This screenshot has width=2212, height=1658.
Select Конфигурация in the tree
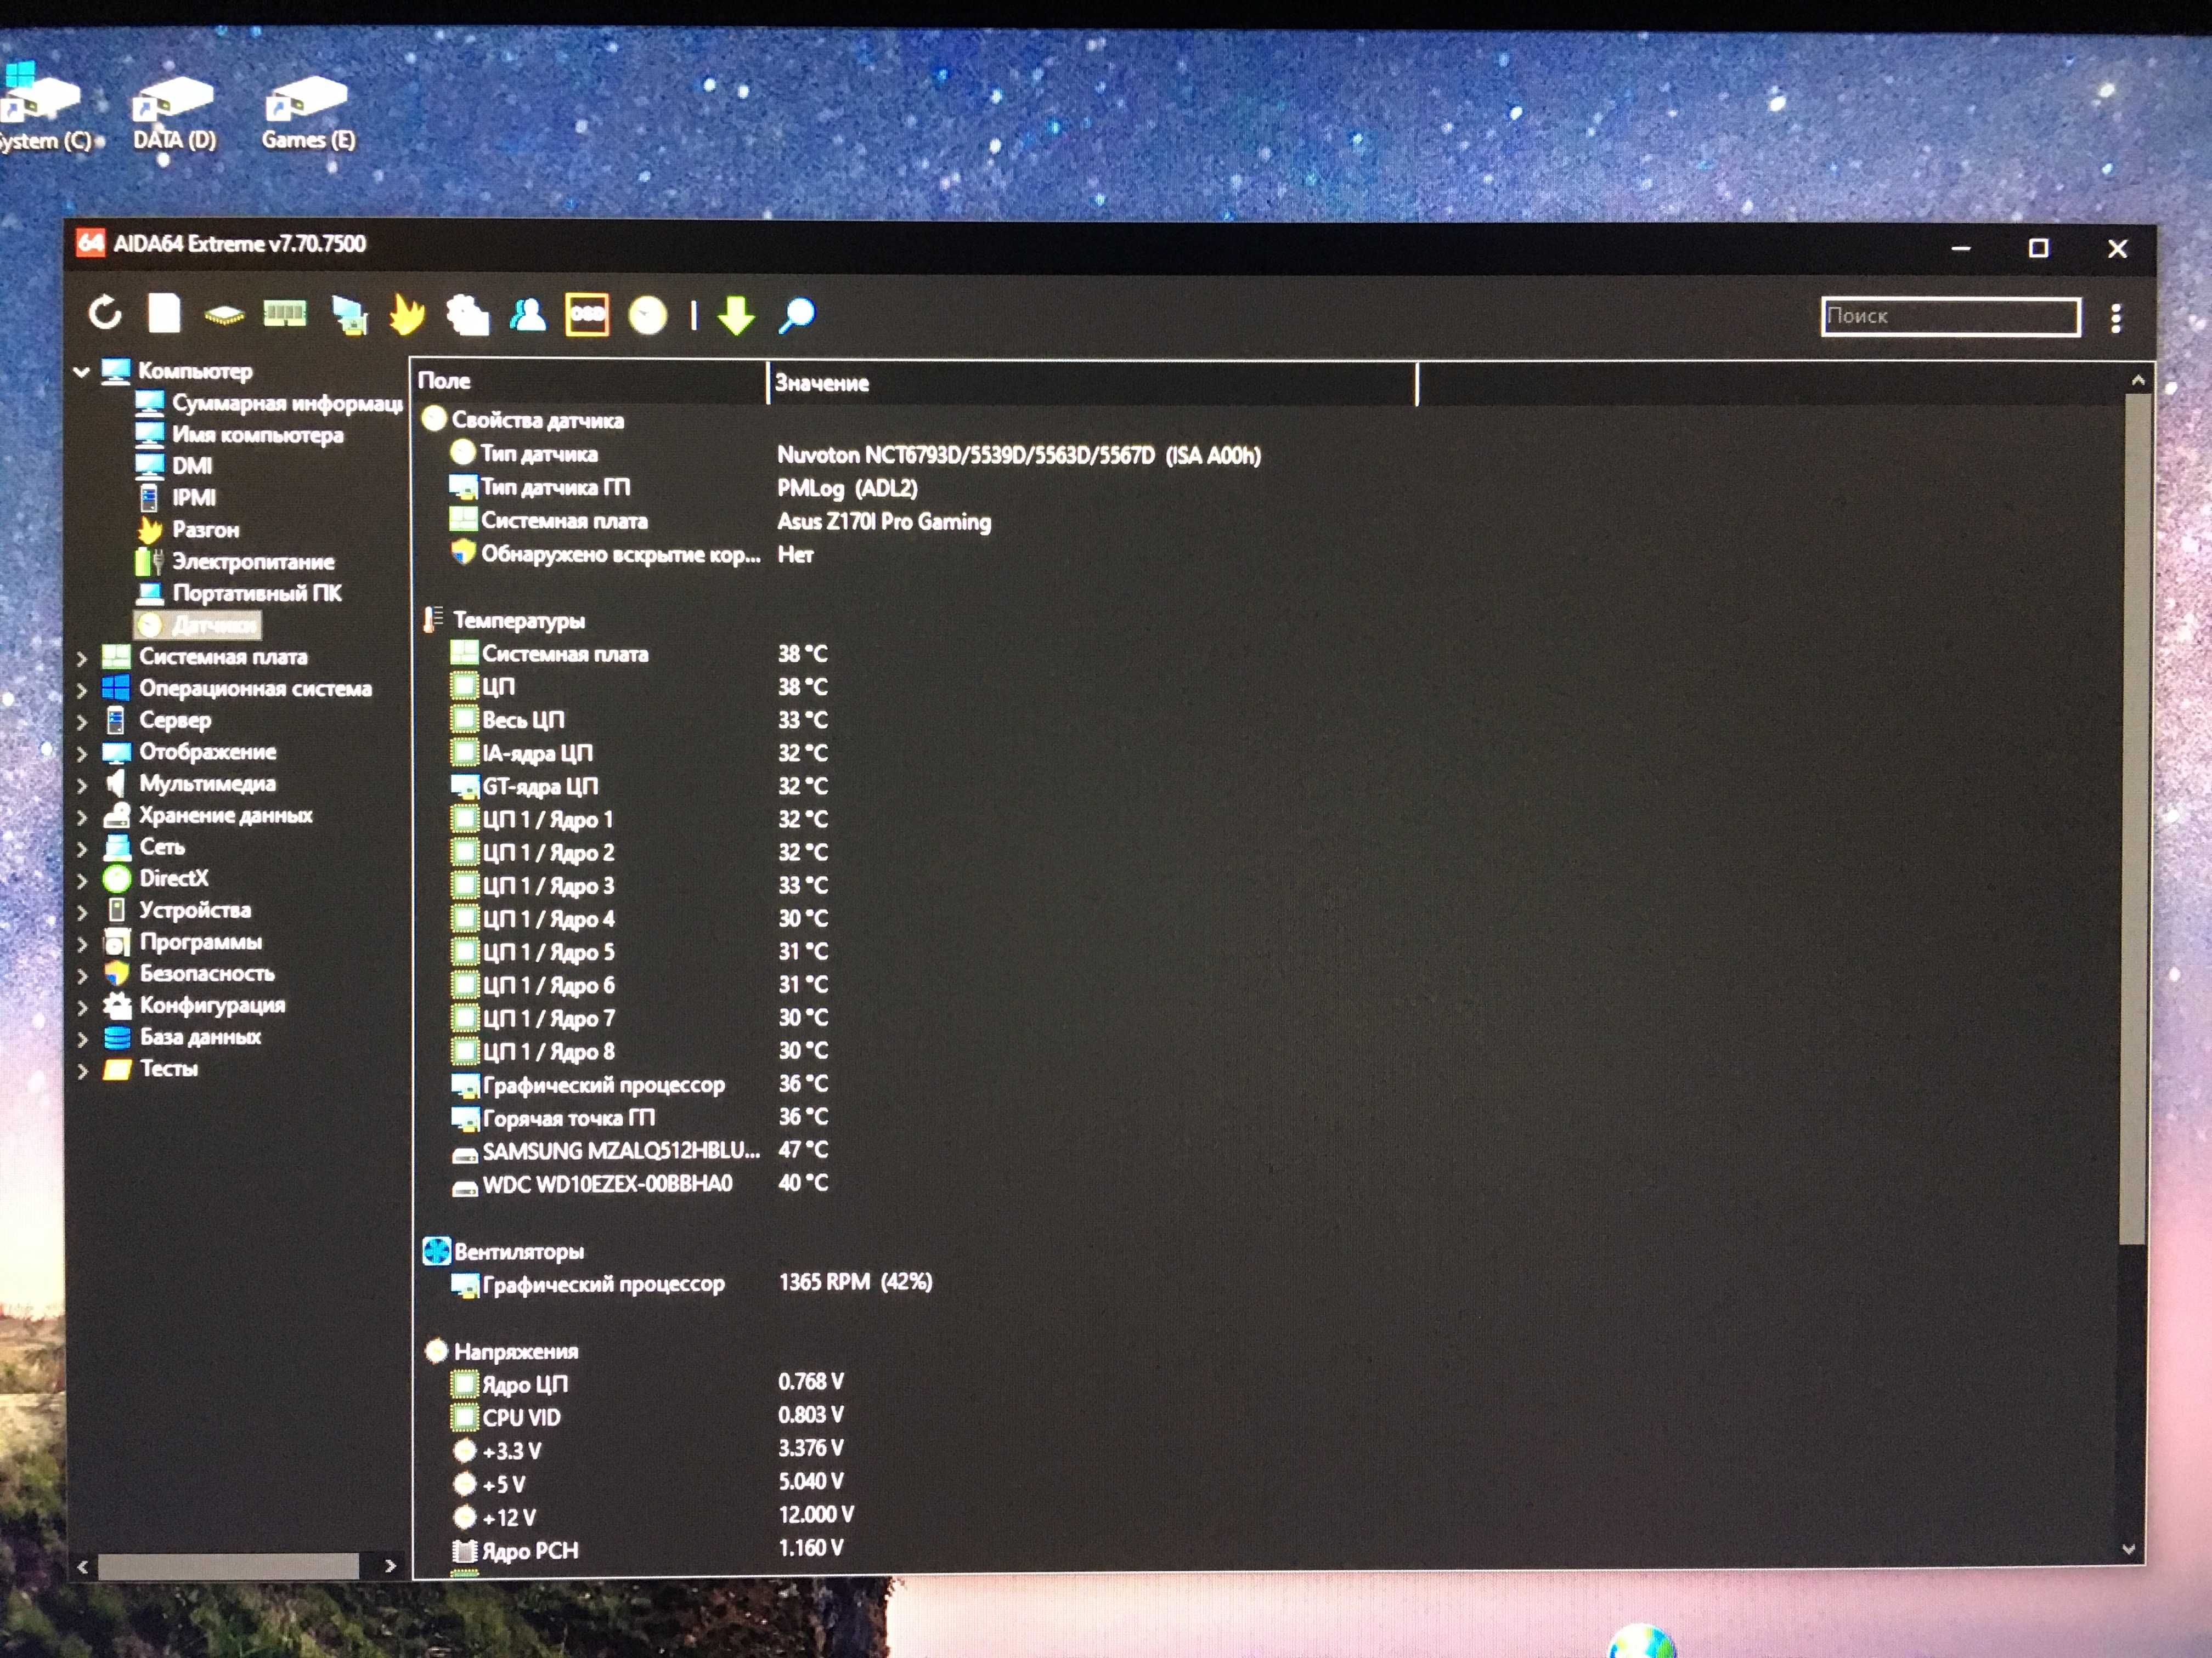point(212,1006)
